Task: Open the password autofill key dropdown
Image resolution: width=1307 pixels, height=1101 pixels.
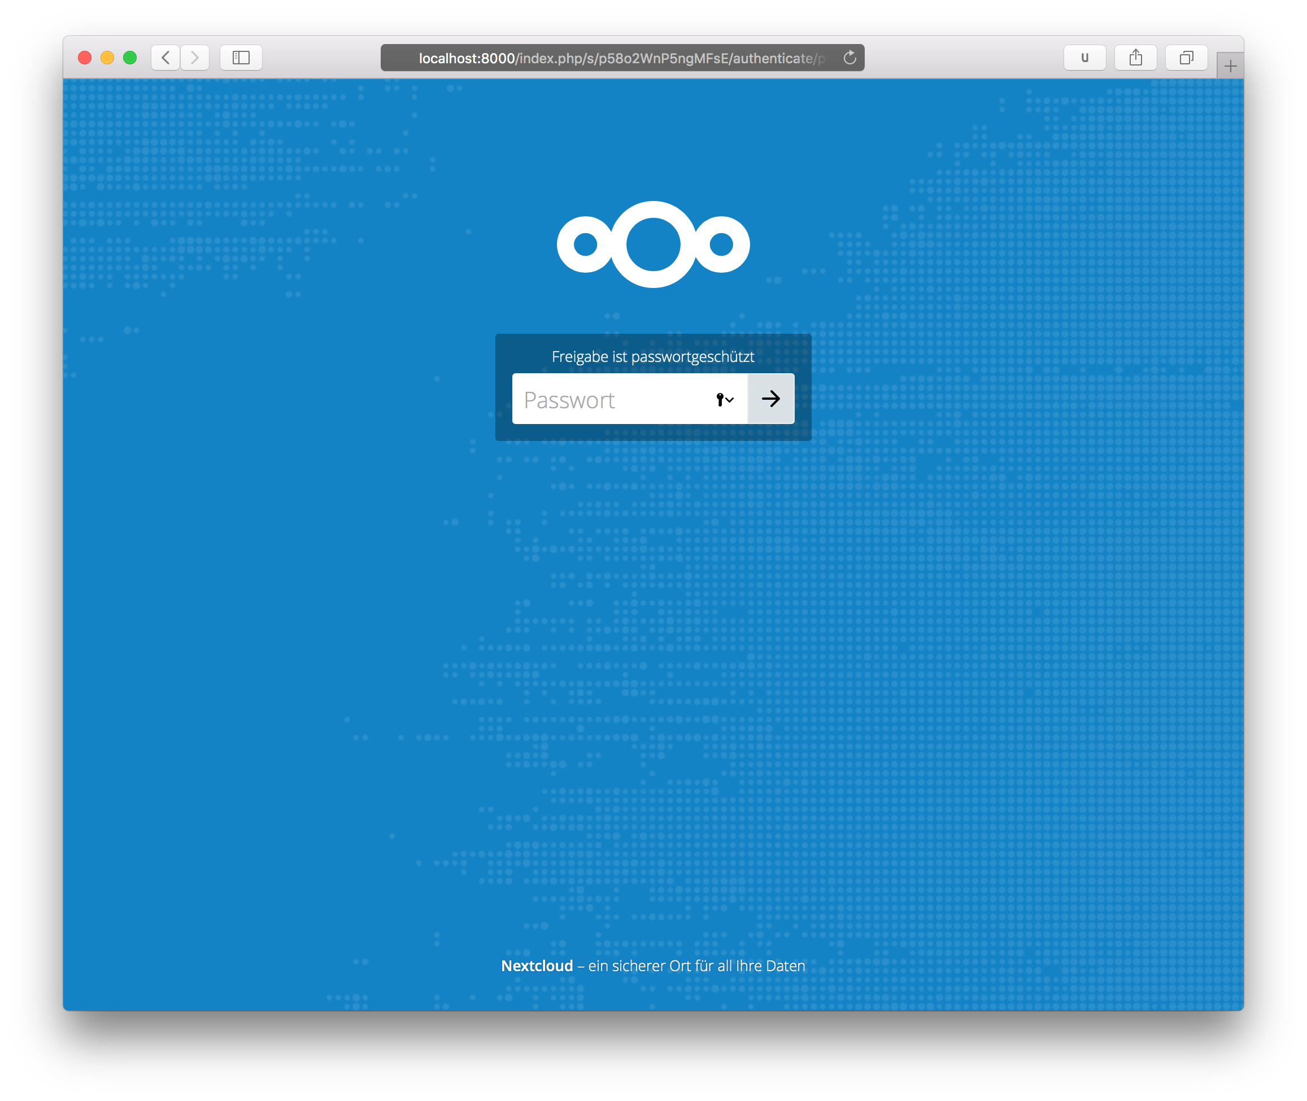Action: point(725,399)
